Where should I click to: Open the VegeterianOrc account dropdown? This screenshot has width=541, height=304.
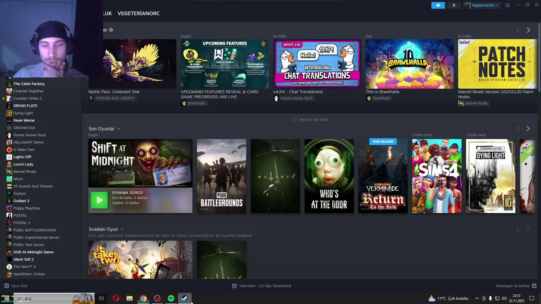point(481,5)
